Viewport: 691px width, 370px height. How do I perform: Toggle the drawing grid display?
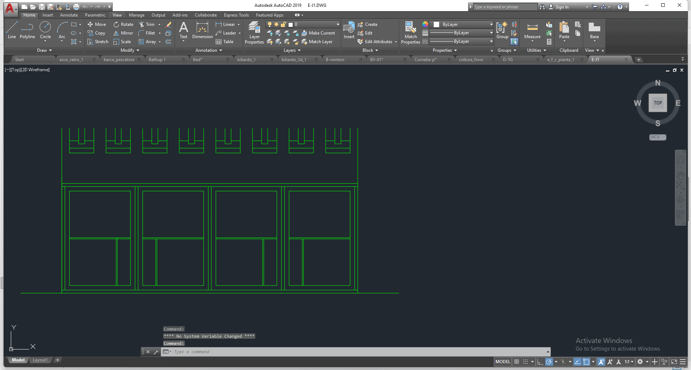pyautogui.click(x=516, y=362)
